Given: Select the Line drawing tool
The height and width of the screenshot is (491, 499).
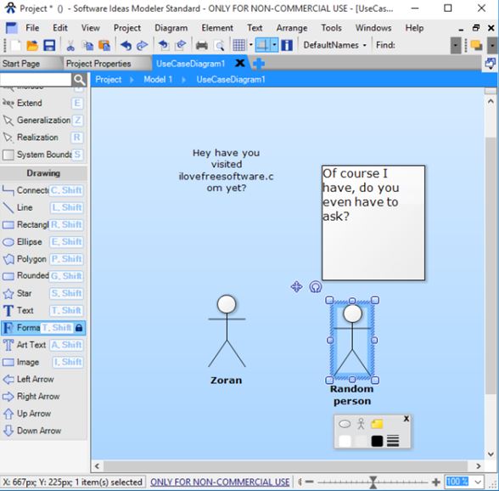Looking at the screenshot, I should [x=42, y=208].
